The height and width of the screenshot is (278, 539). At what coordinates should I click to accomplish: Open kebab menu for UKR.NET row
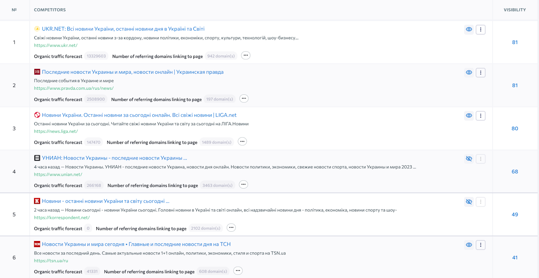pyautogui.click(x=480, y=30)
